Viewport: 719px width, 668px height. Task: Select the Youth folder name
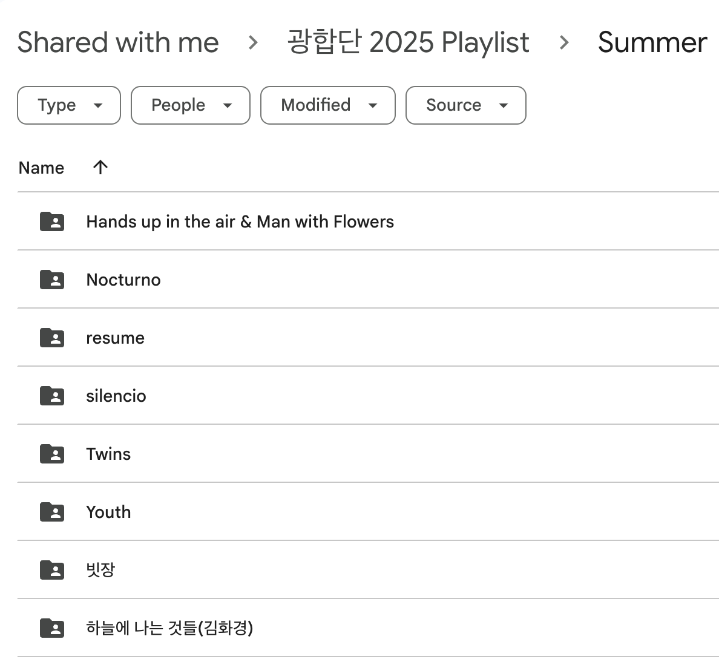(108, 512)
